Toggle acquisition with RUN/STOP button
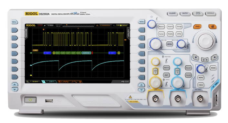 coord(198,14)
